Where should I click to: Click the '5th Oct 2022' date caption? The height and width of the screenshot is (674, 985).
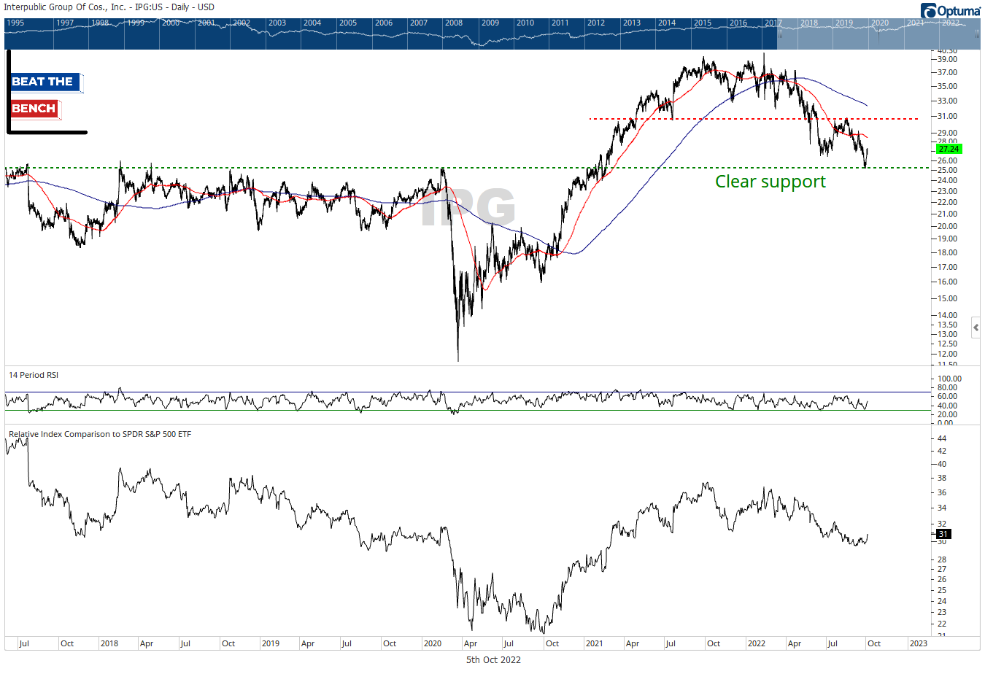coord(493,659)
